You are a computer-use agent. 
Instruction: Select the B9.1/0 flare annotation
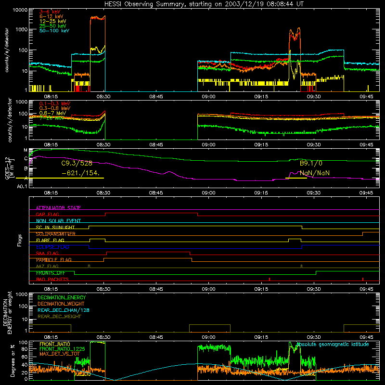311,163
